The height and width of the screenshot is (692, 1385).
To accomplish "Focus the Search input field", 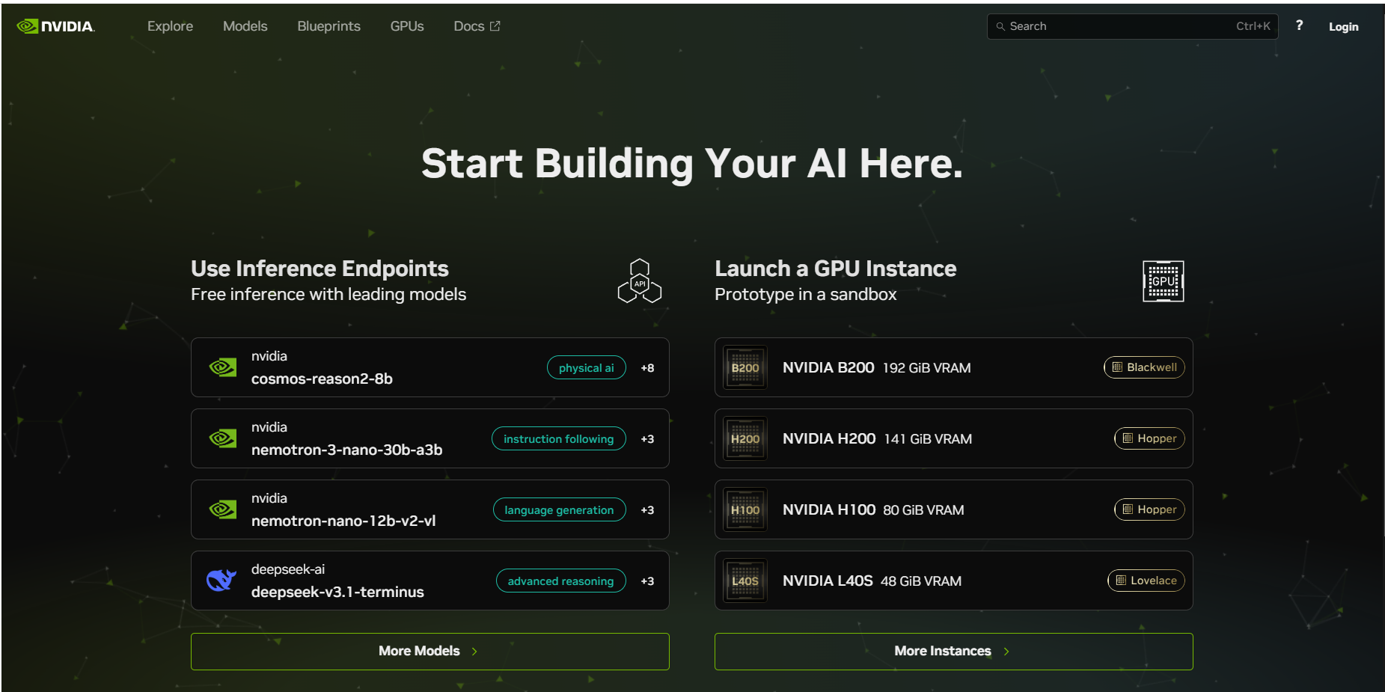I will 1132,26.
